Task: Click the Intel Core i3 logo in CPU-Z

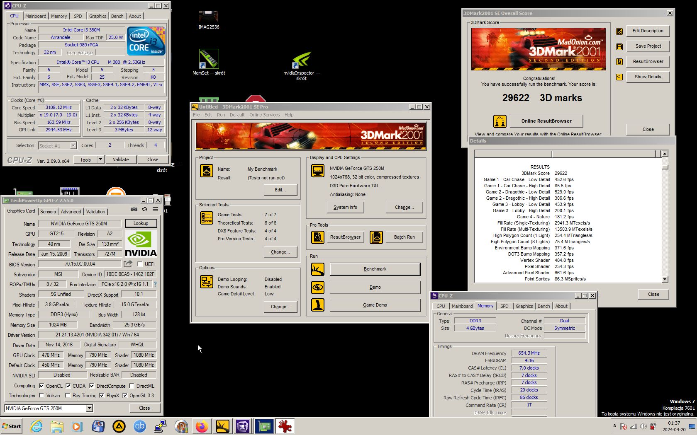Action: click(x=146, y=41)
